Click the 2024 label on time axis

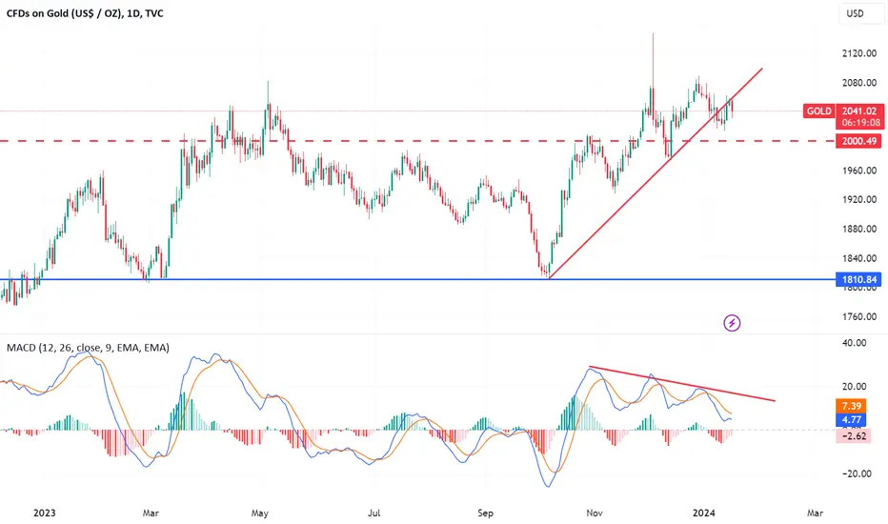click(x=704, y=513)
